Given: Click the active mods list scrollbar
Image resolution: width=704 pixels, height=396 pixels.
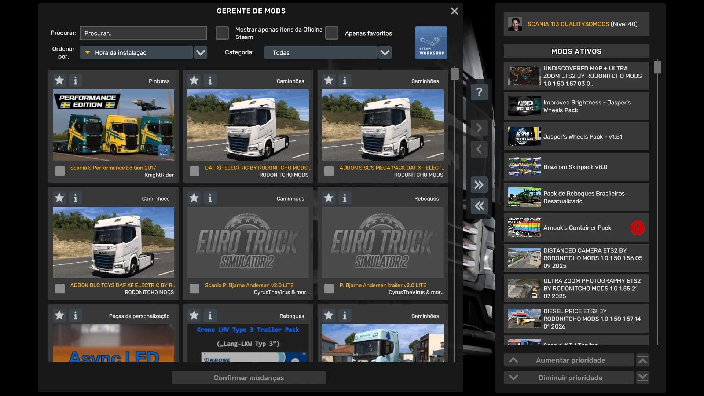Looking at the screenshot, I should [657, 67].
